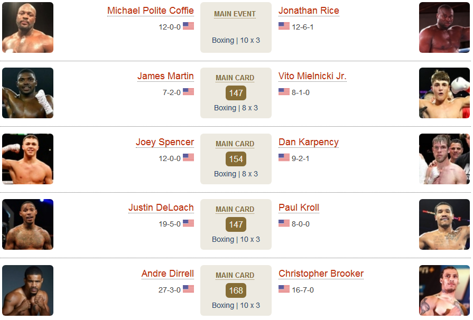Click Justin DeLoach's fighter photo
473x320 pixels.
pyautogui.click(x=28, y=224)
